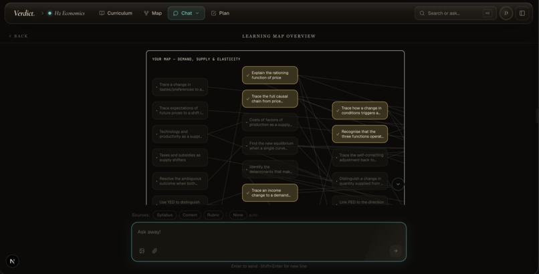Open the Plan tab
The height and width of the screenshot is (274, 539).
220,13
